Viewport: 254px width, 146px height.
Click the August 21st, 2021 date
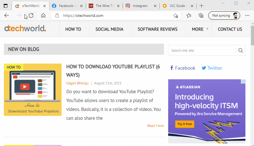pos(108,83)
